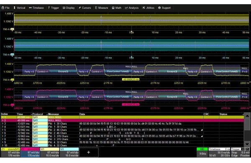Open the Display menu
The height and width of the screenshot is (163, 251).
click(x=69, y=8)
